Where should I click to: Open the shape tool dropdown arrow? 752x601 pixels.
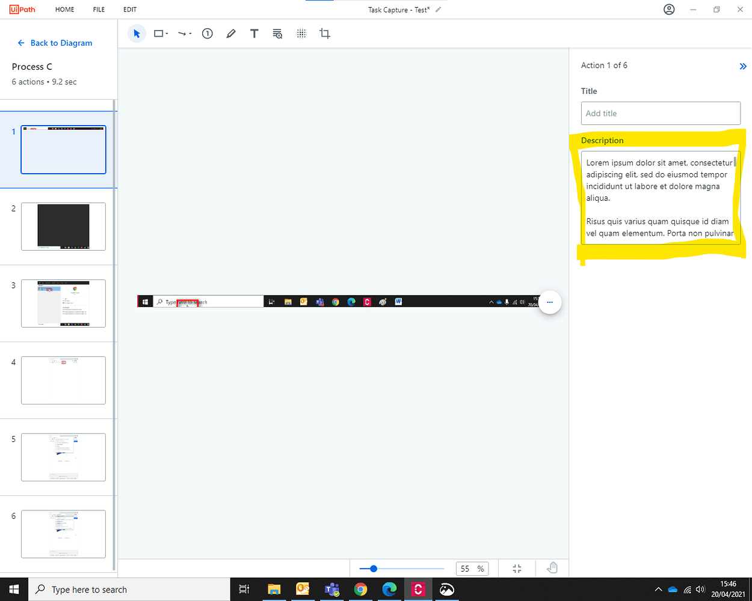pos(165,34)
